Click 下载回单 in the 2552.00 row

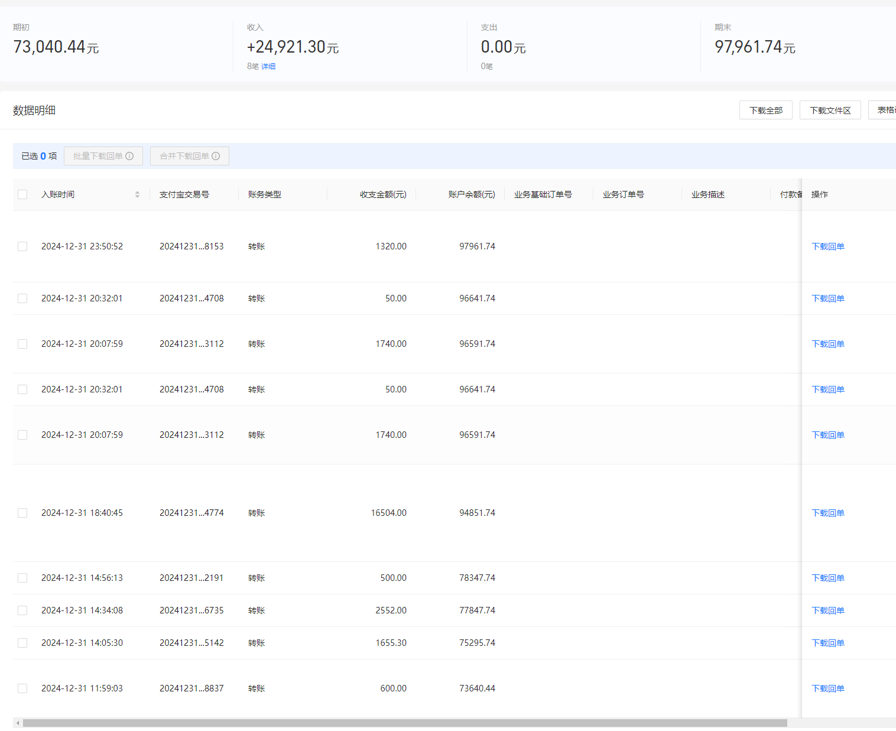pyautogui.click(x=828, y=610)
